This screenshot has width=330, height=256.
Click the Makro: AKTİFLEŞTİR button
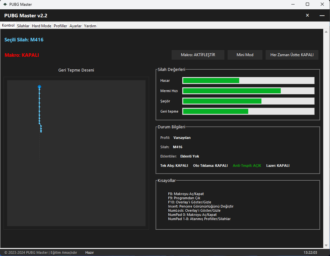coord(198,55)
